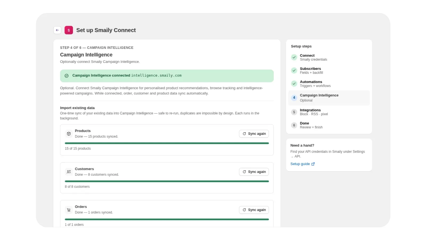Go to the Done setup step
This screenshot has width=426, height=240.
(329, 125)
